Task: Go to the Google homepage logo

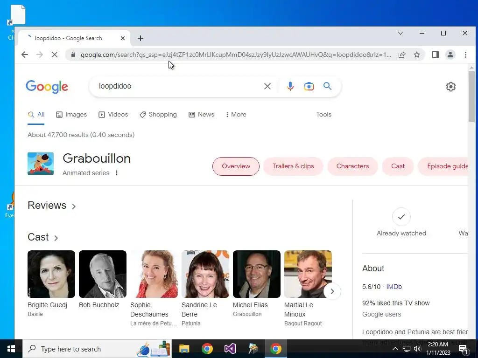Action: click(47, 87)
